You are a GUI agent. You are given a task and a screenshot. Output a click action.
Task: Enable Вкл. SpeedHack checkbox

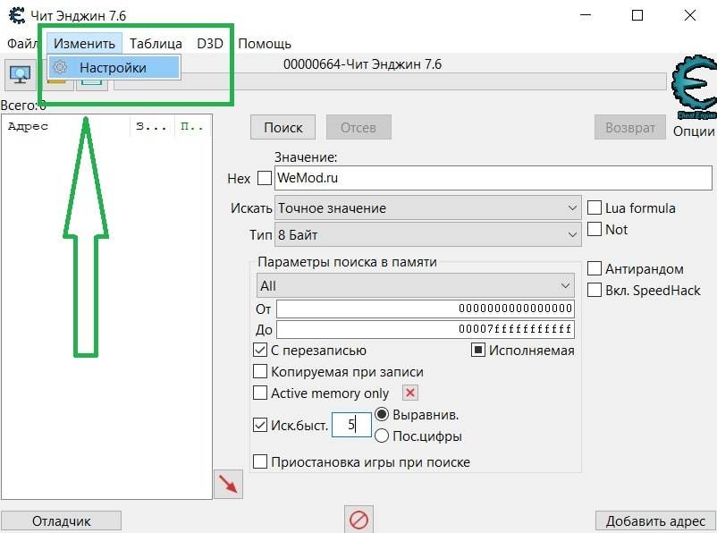tap(595, 290)
